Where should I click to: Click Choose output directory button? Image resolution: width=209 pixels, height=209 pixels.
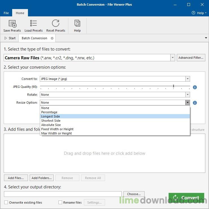click(134, 194)
